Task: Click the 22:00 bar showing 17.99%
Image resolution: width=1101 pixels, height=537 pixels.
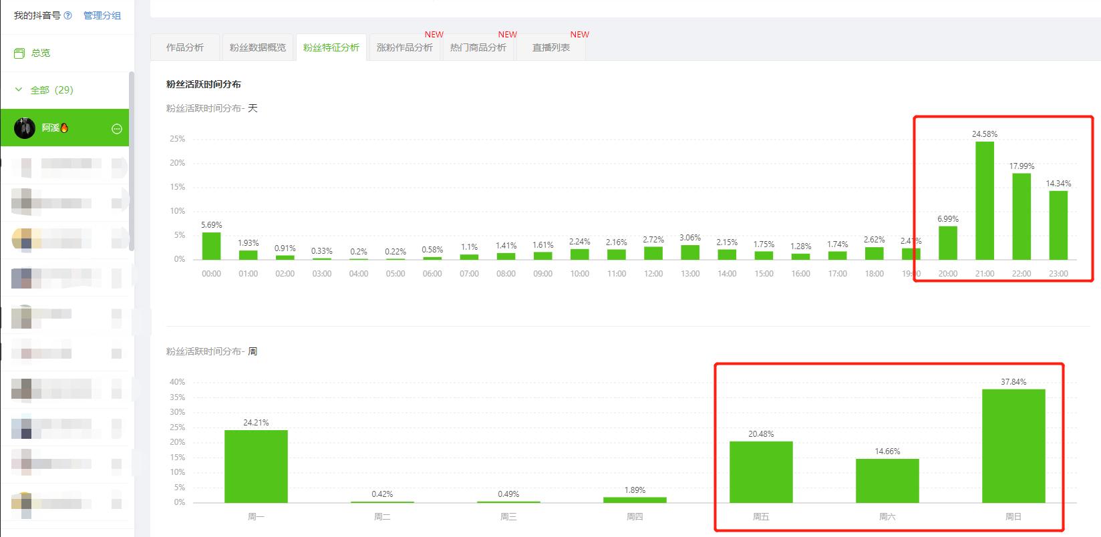Action: click(x=1021, y=216)
